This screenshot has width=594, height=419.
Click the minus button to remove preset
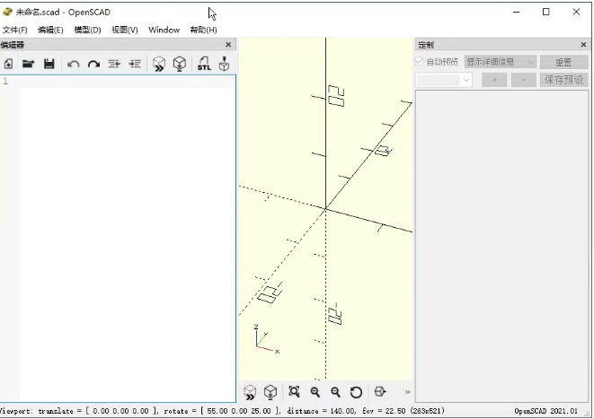(524, 80)
